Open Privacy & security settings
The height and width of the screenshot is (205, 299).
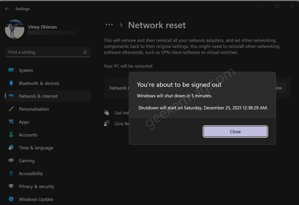click(x=36, y=187)
